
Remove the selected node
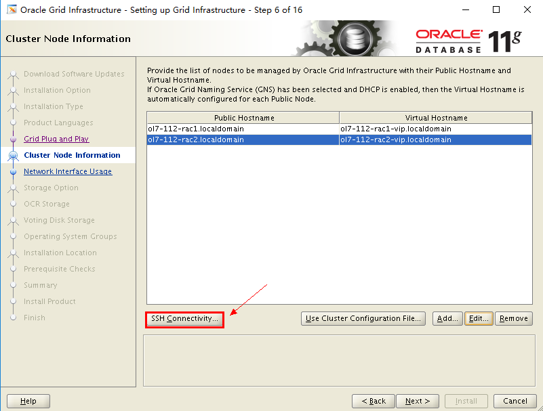(x=514, y=319)
